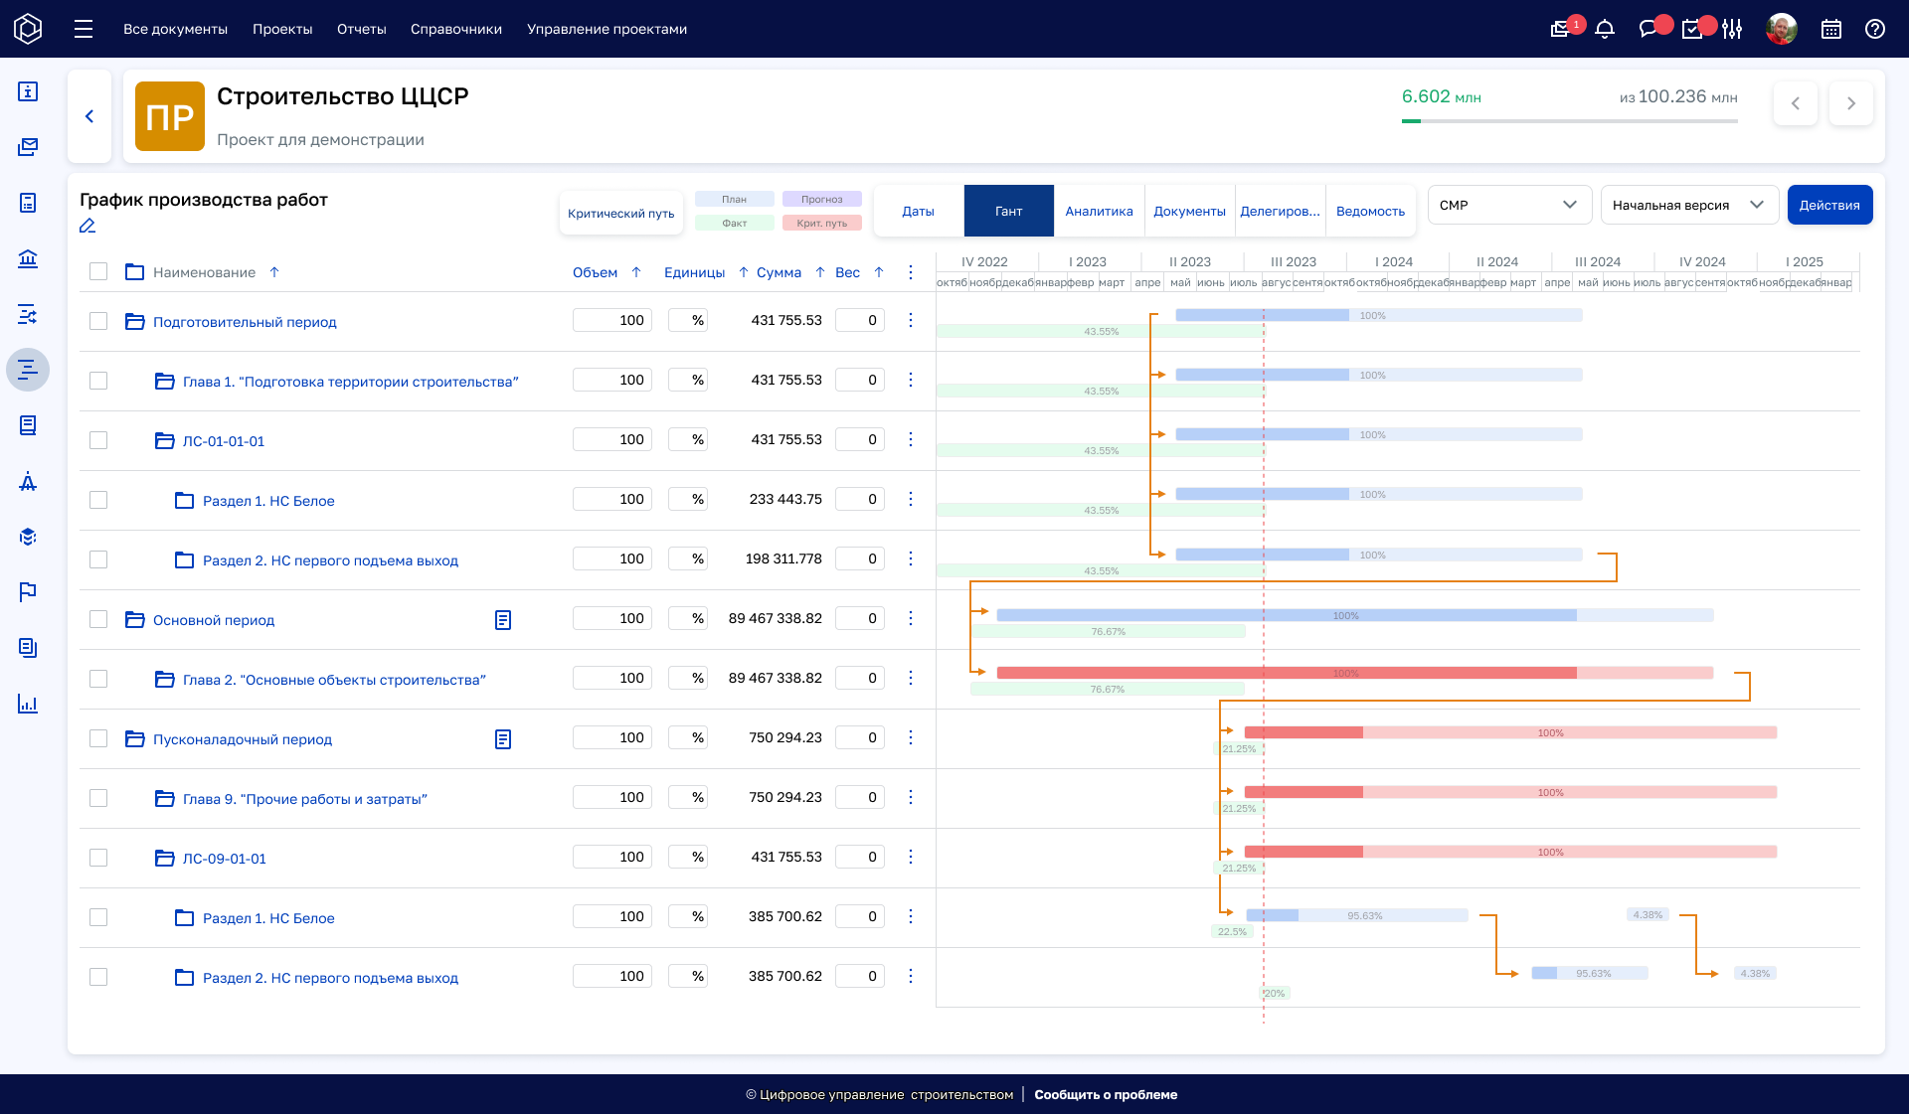This screenshot has height=1114, width=1909.
Task: Open three-dot menu for Пусконаладочный период row
Action: [911, 737]
